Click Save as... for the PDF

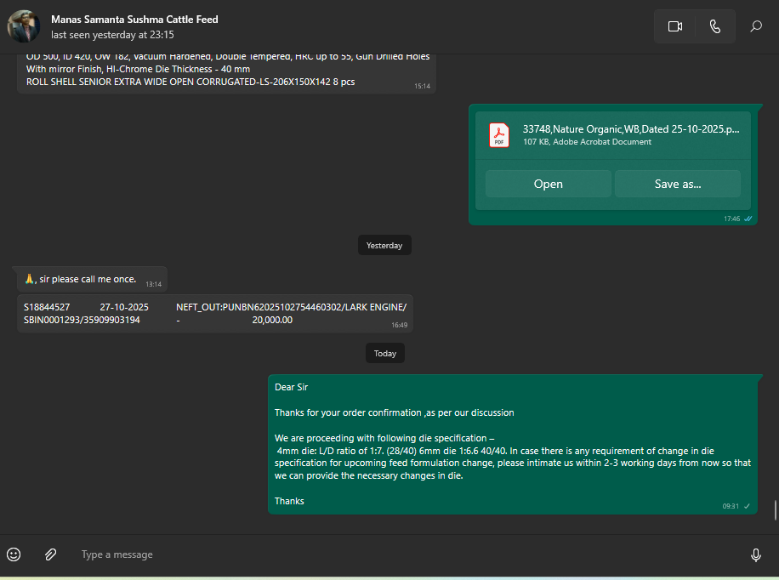tap(677, 184)
